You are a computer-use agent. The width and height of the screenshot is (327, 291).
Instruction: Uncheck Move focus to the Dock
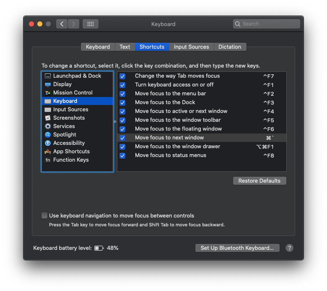(122, 102)
